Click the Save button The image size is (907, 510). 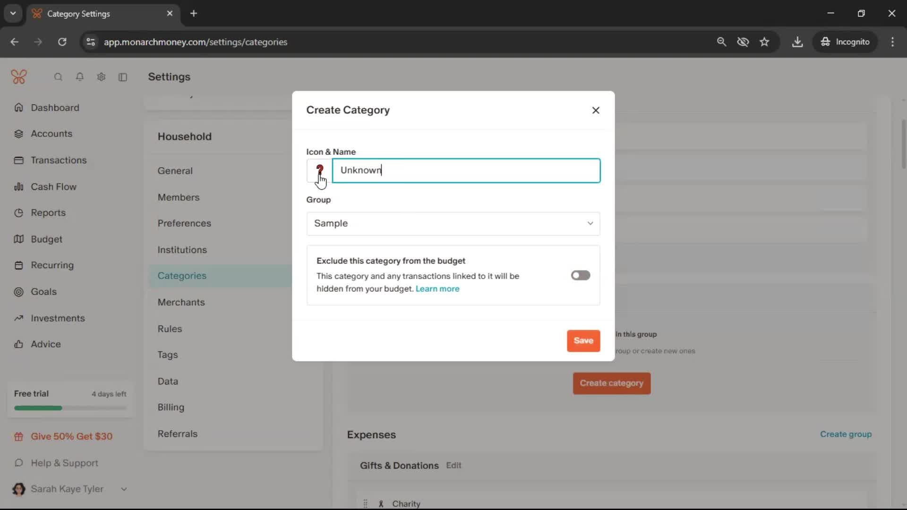point(583,340)
